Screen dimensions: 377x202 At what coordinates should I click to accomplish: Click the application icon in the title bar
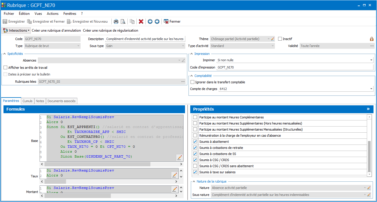4,5
